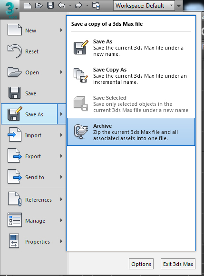Open the Undo history dropdown arrow

point(70,6)
